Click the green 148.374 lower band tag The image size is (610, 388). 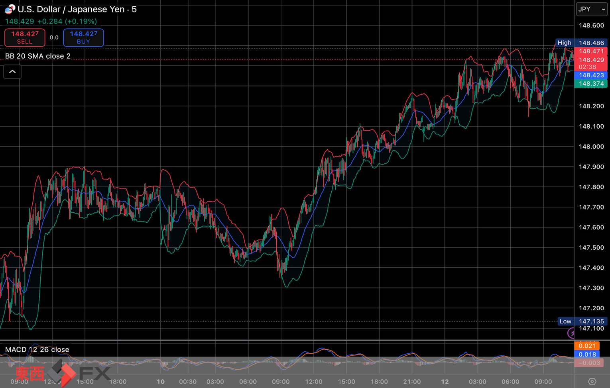click(x=591, y=84)
